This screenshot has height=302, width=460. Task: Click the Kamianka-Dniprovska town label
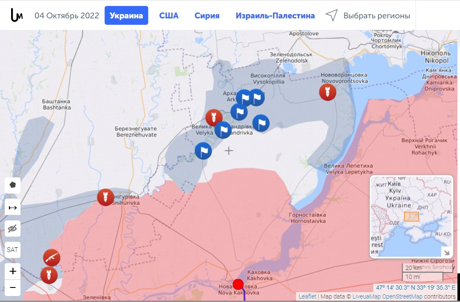tap(440, 79)
